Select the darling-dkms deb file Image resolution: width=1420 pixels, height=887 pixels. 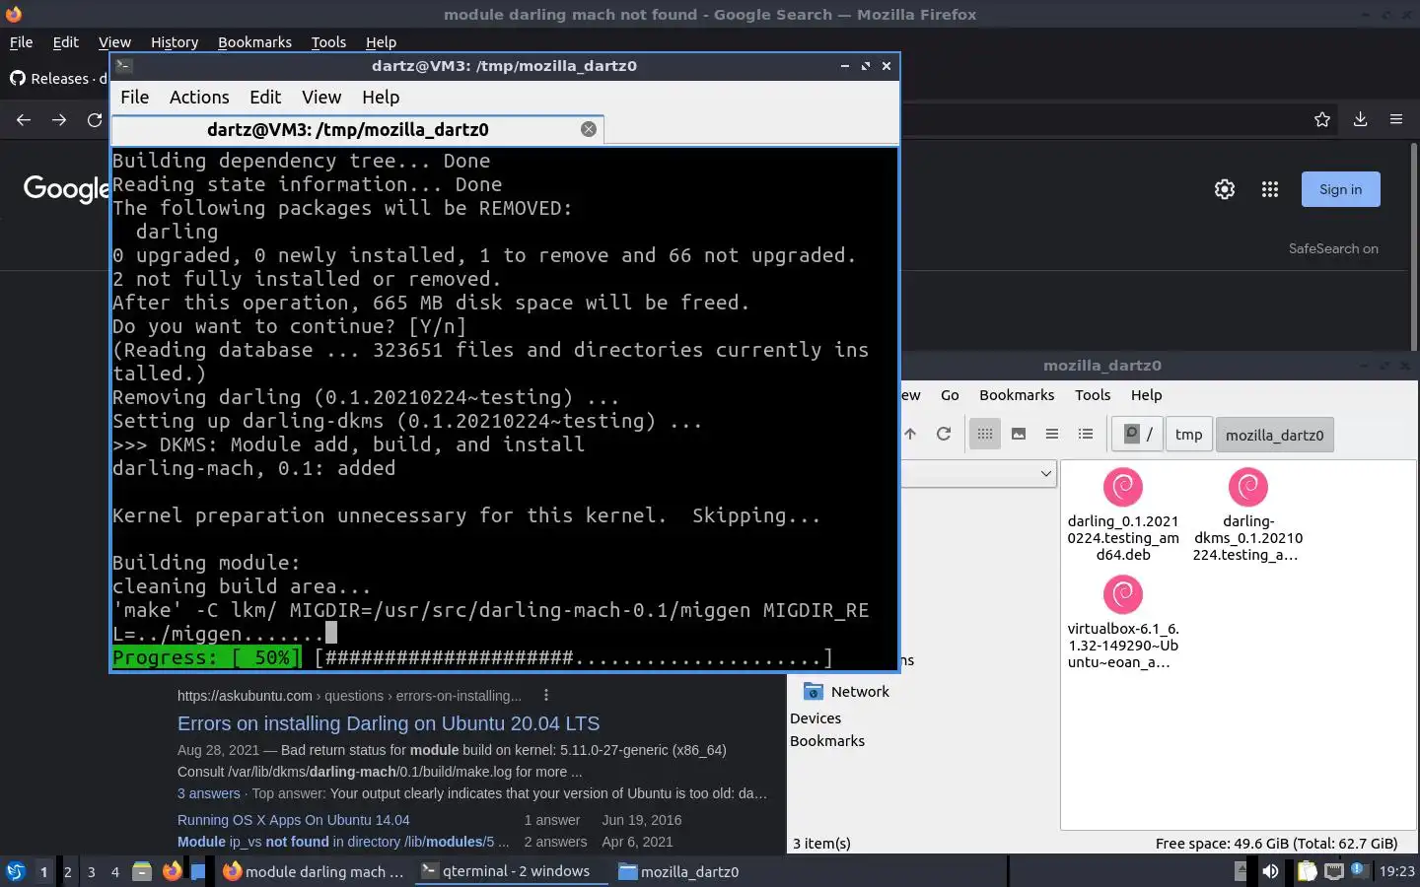(x=1247, y=512)
